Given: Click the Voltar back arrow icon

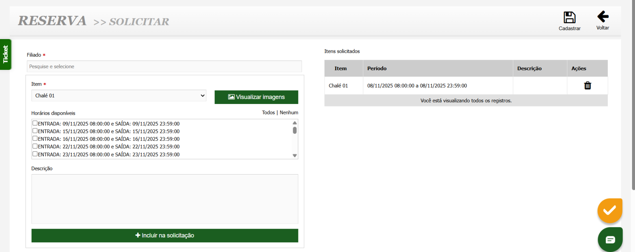Looking at the screenshot, I should click(603, 16).
